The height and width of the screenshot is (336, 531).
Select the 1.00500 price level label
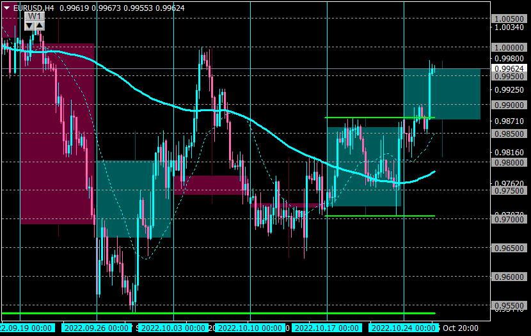tap(509, 19)
